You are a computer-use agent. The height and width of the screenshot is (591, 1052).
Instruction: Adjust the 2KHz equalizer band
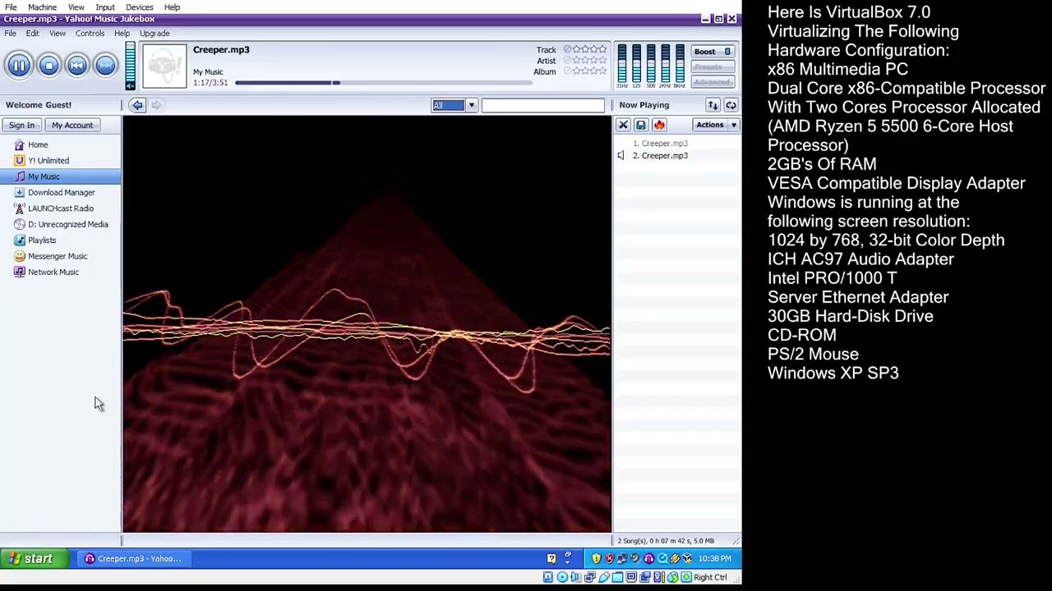[666, 64]
